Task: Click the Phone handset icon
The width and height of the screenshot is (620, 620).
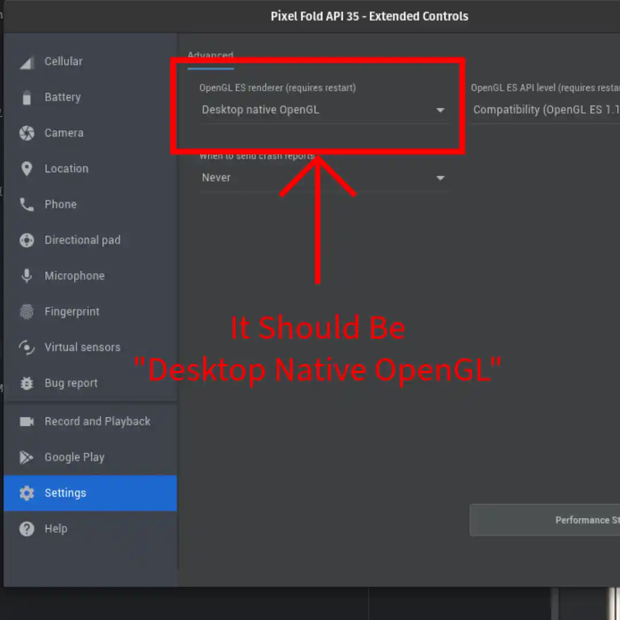Action: click(x=26, y=204)
